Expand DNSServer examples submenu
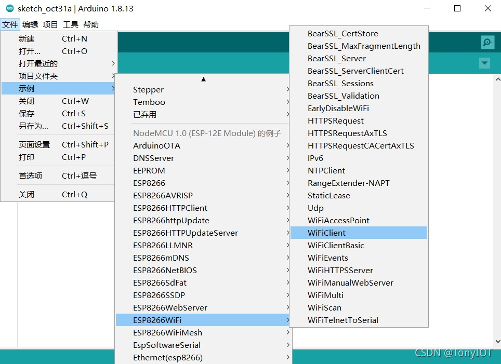The width and height of the screenshot is (501, 364). pos(203,158)
